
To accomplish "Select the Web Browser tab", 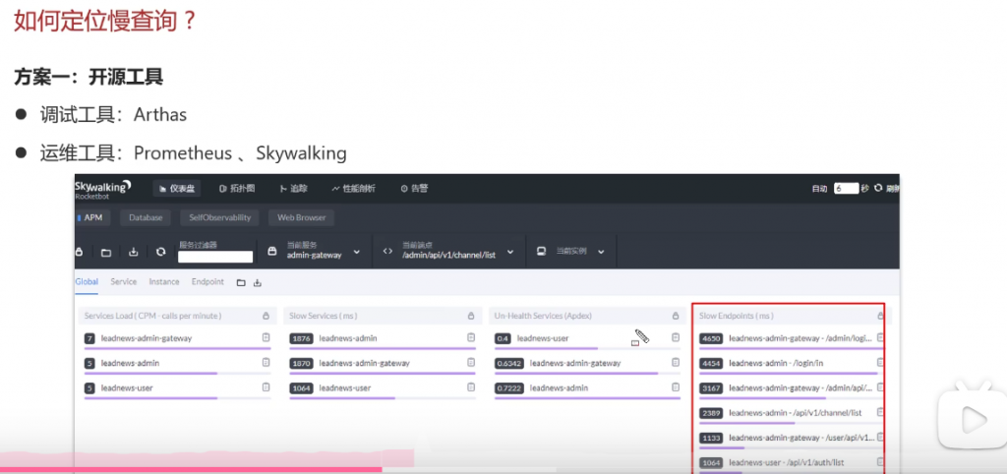I will (x=302, y=217).
